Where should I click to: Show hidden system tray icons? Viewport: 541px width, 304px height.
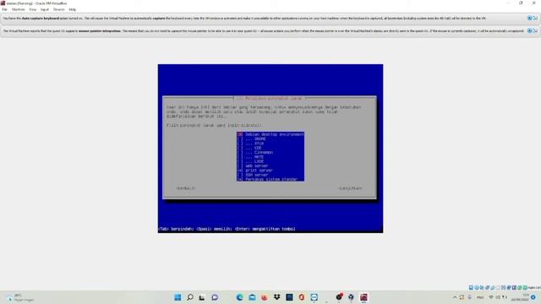click(455, 297)
